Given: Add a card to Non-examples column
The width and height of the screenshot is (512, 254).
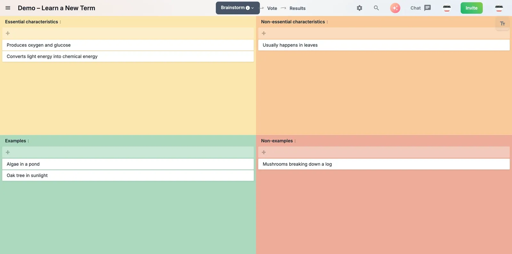Looking at the screenshot, I should pyautogui.click(x=384, y=152).
